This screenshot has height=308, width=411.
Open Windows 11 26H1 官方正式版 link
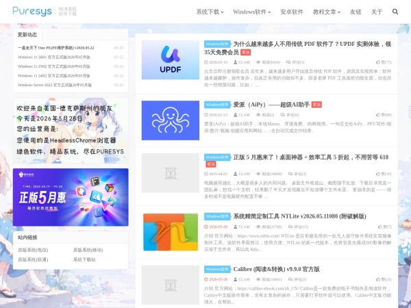[54, 57]
